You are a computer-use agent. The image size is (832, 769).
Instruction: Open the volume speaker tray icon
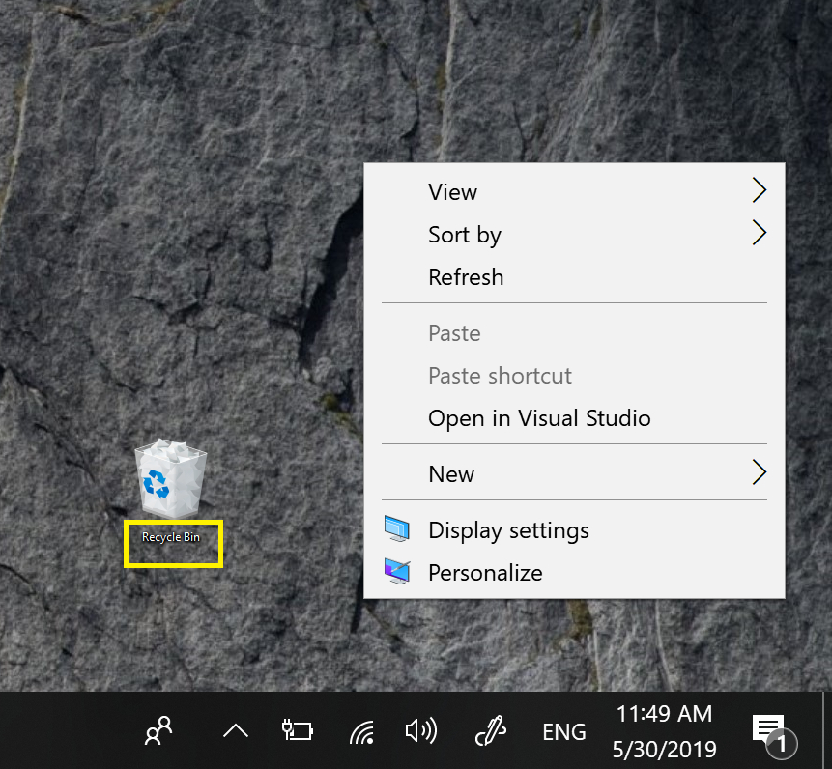click(420, 730)
